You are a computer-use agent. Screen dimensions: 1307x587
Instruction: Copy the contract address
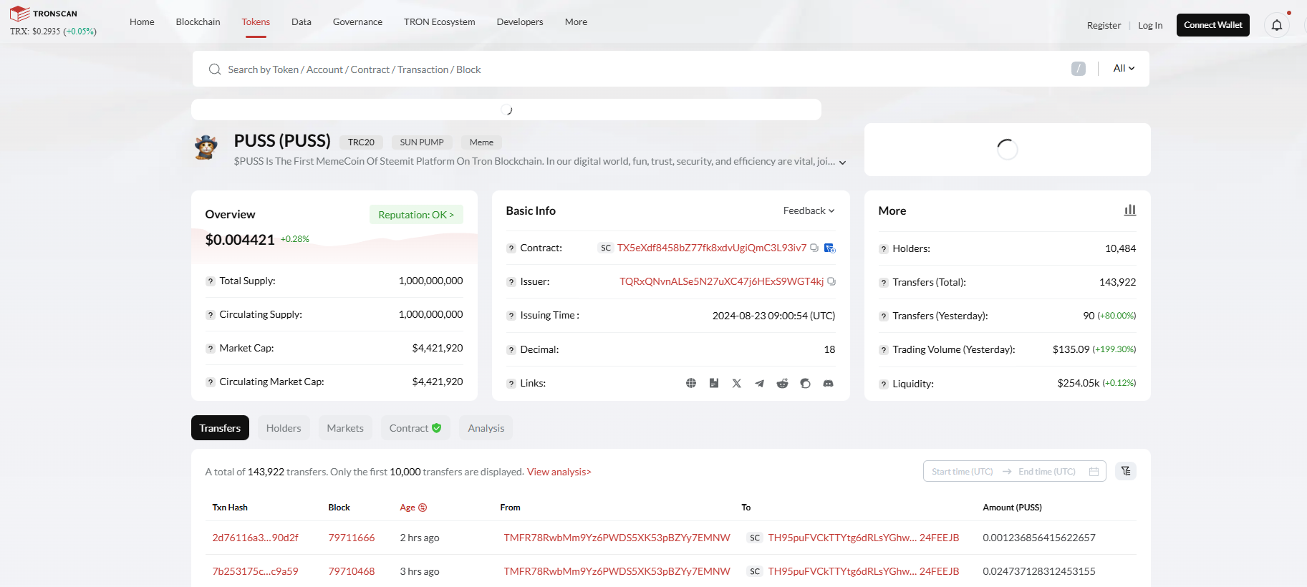pyautogui.click(x=814, y=248)
